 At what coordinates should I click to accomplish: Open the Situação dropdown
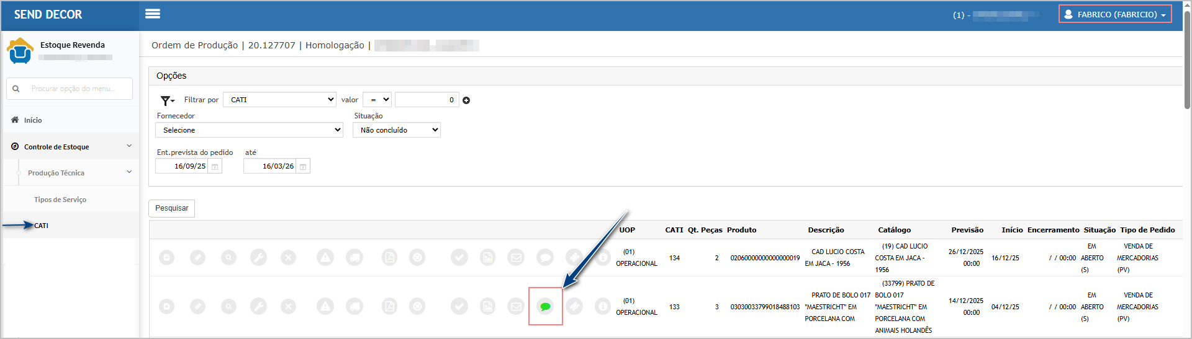396,130
